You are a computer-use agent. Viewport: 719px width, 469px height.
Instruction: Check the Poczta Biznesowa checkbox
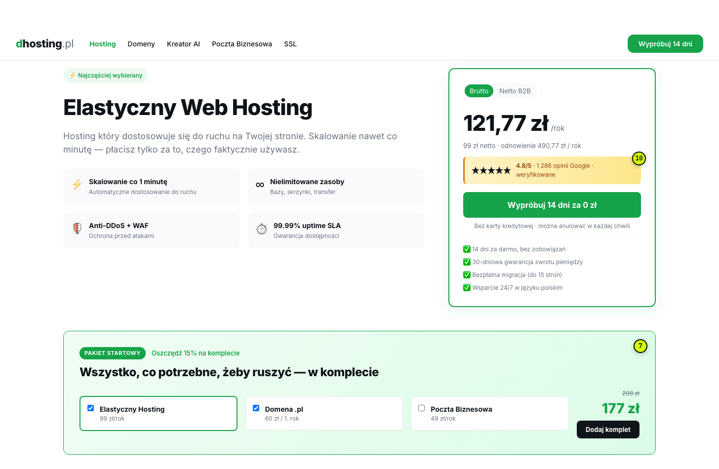422,408
